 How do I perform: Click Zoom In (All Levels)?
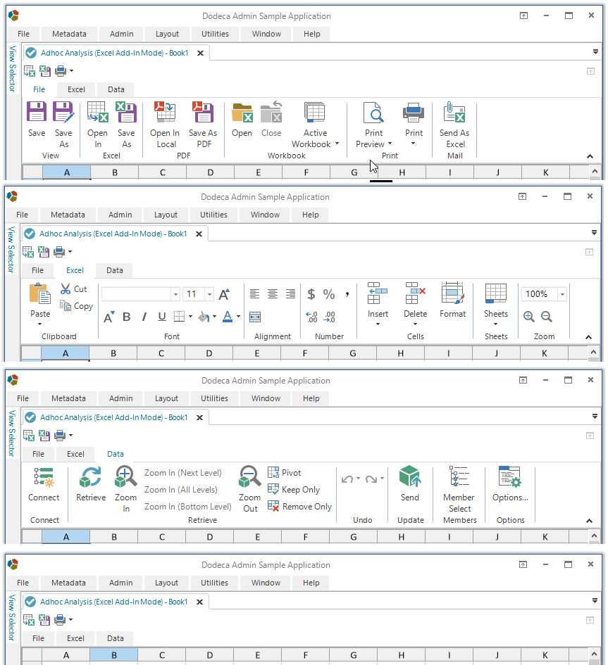click(181, 489)
